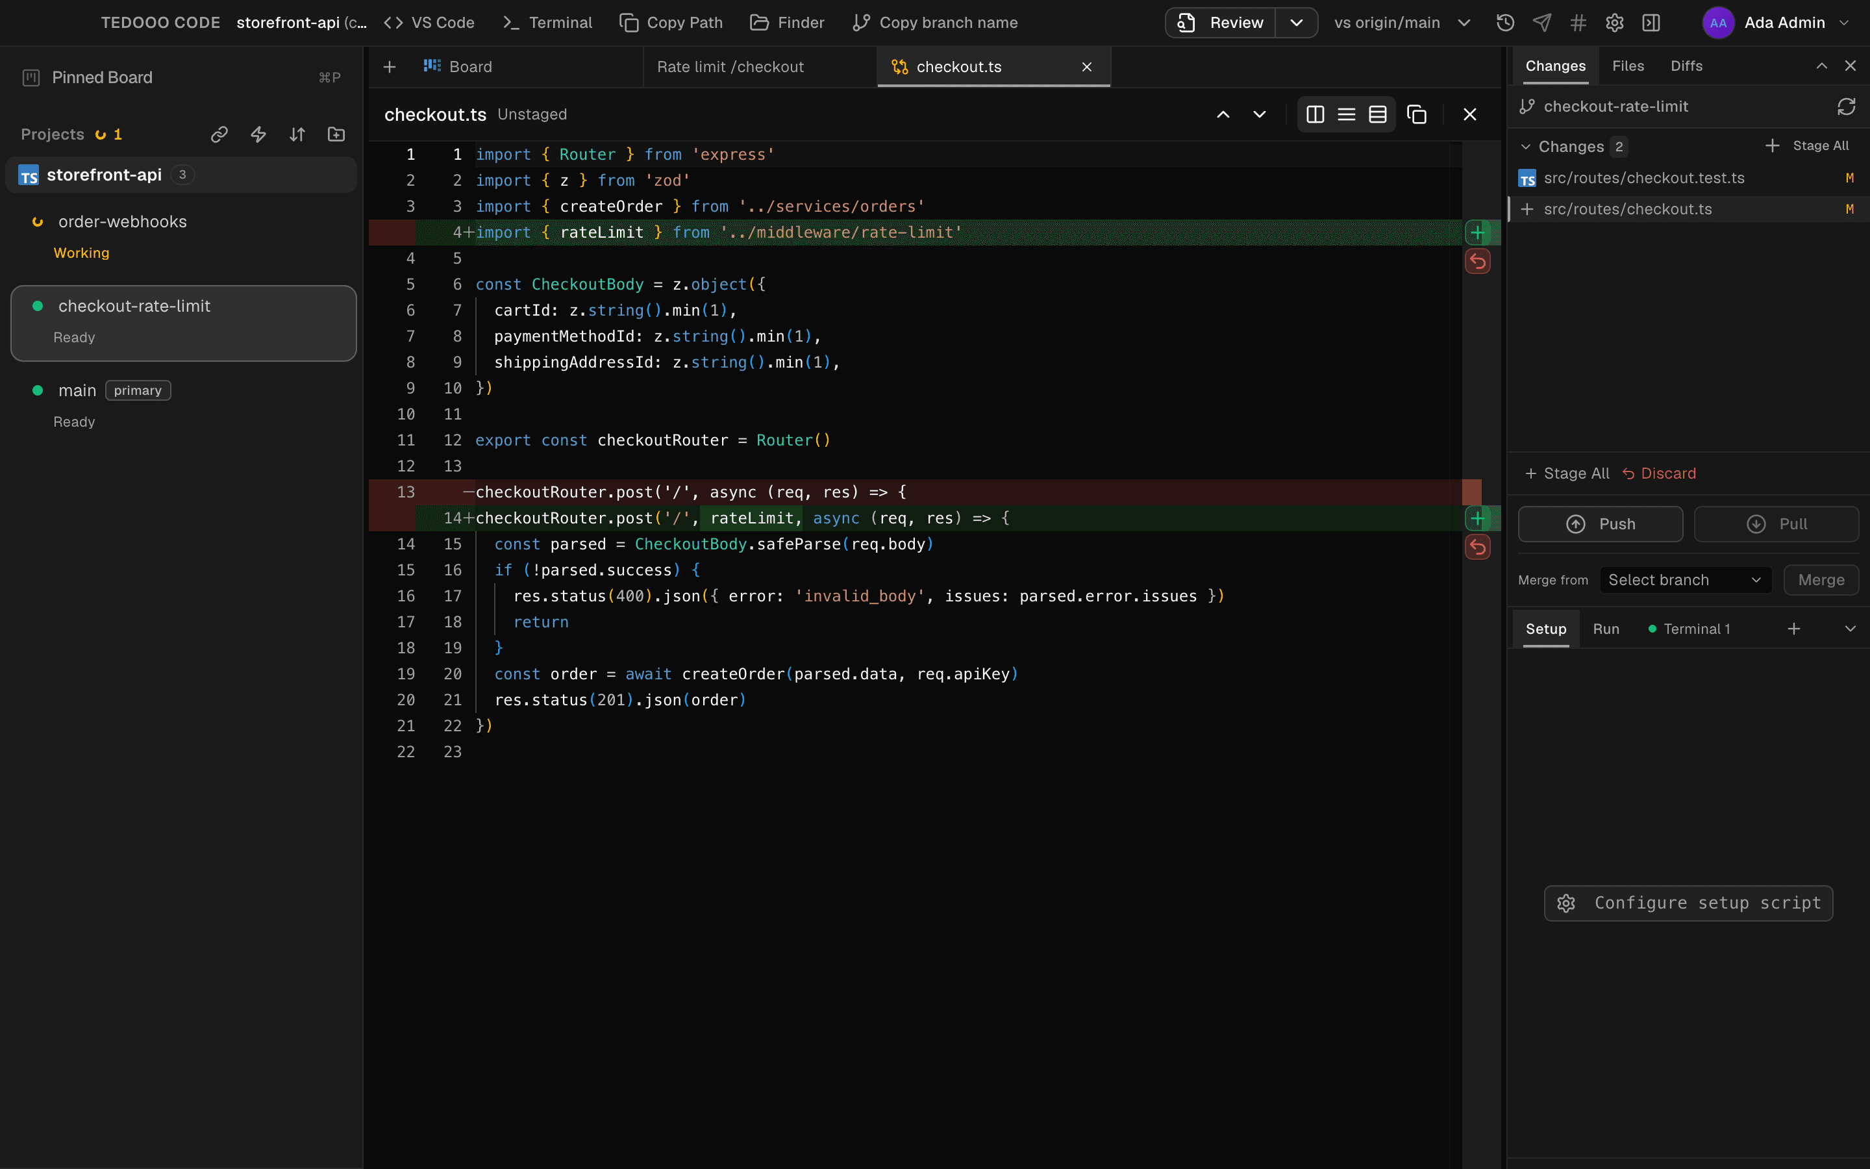Viewport: 1870px width, 1169px height.
Task: Open settings gear in top bar
Action: pos(1614,23)
